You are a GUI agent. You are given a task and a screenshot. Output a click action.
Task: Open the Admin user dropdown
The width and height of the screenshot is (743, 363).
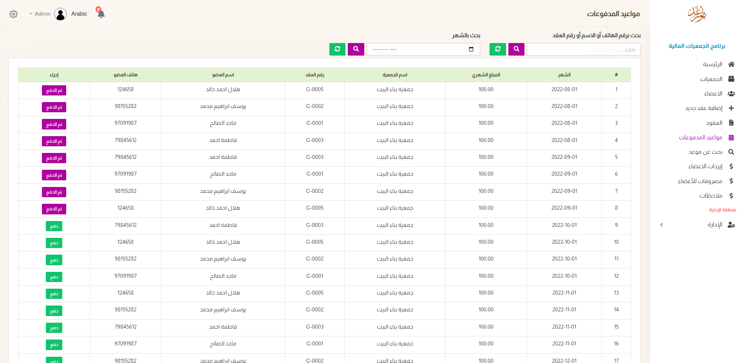pyautogui.click(x=40, y=14)
